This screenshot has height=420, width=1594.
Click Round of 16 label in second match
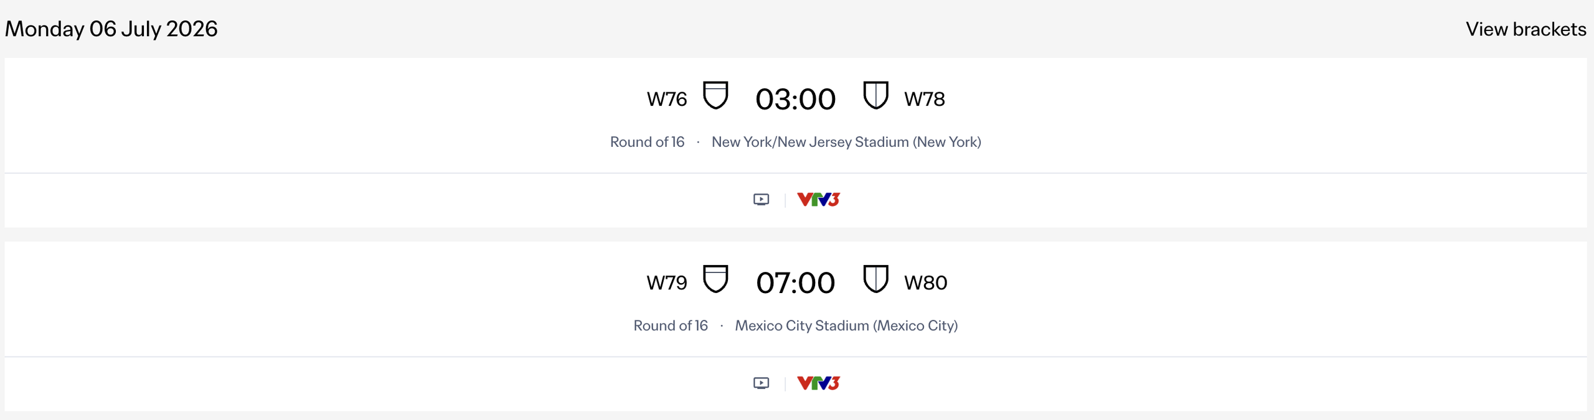tap(671, 326)
